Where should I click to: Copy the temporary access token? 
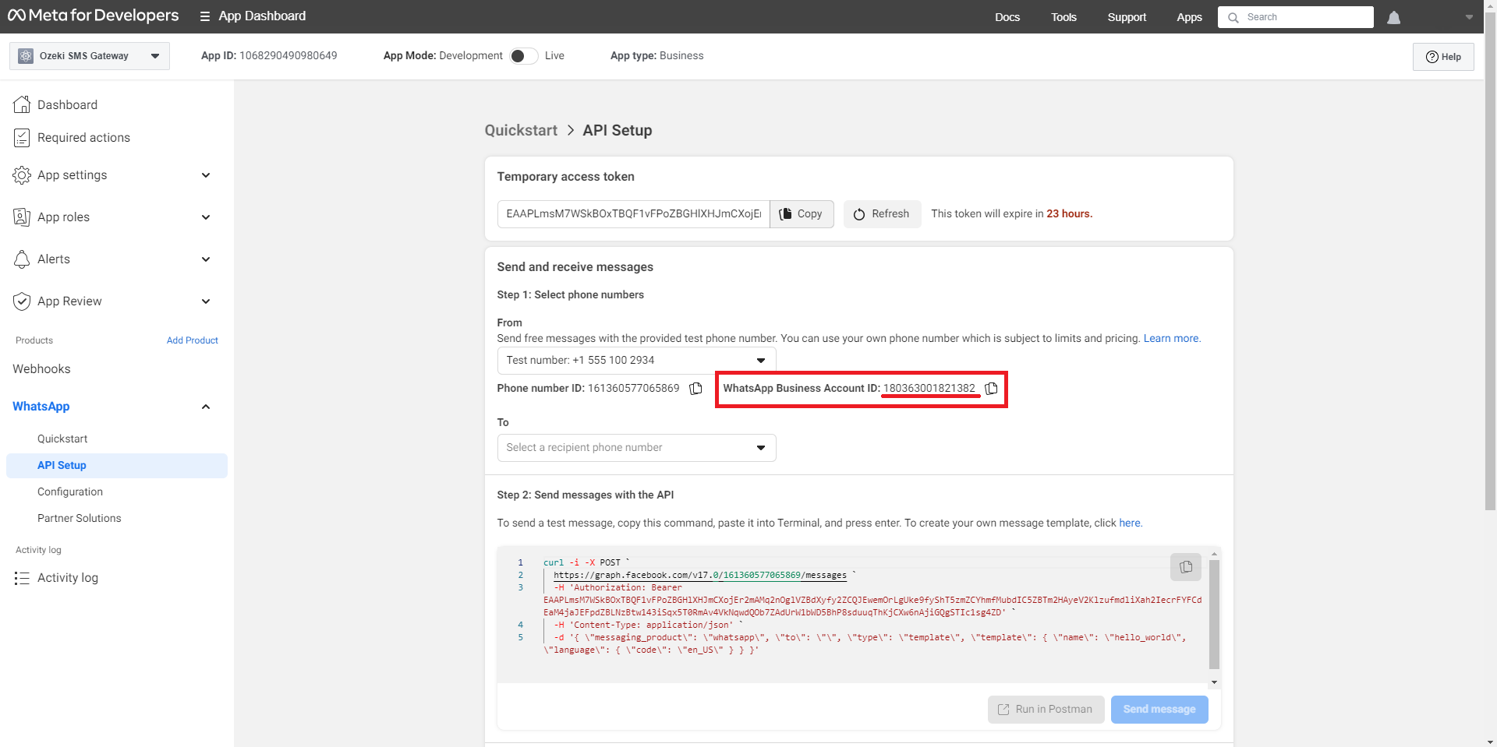[x=802, y=214]
